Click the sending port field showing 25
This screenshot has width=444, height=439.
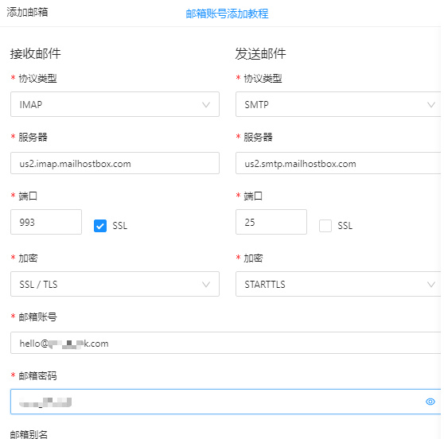[271, 222]
